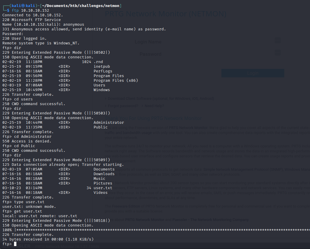
Task: Click the '125 Data connection already open' line
Action: pos(63,165)
